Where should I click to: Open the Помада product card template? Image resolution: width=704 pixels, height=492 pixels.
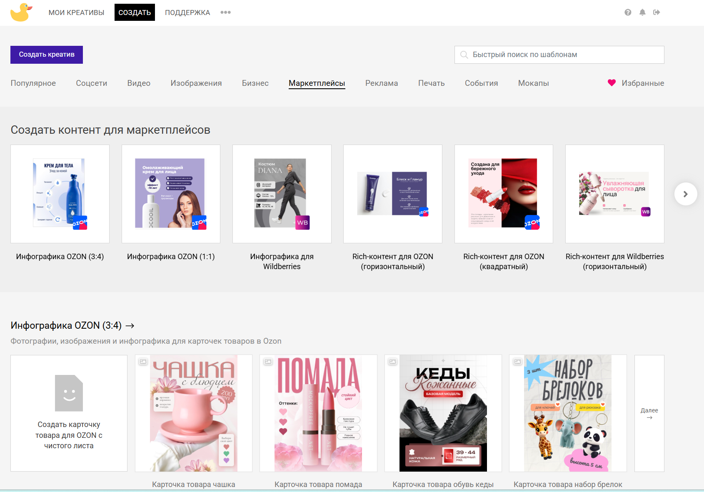click(x=318, y=413)
